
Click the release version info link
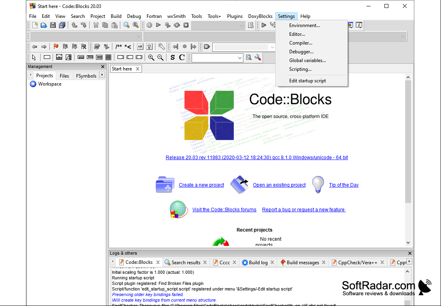[257, 158]
